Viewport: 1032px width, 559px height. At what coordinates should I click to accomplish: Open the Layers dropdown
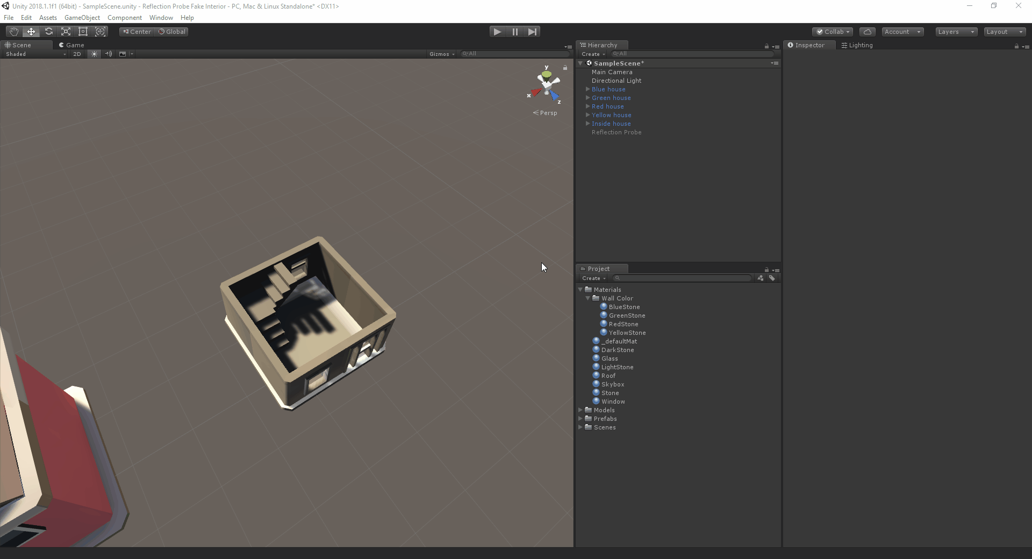pyautogui.click(x=956, y=32)
